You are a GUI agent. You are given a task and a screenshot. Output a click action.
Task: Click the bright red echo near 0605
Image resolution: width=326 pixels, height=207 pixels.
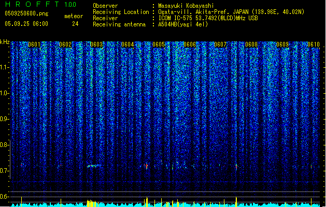click(x=146, y=166)
